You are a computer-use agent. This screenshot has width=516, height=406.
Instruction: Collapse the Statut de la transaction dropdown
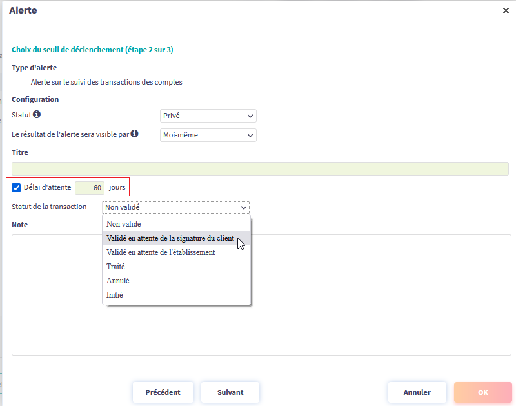click(175, 207)
